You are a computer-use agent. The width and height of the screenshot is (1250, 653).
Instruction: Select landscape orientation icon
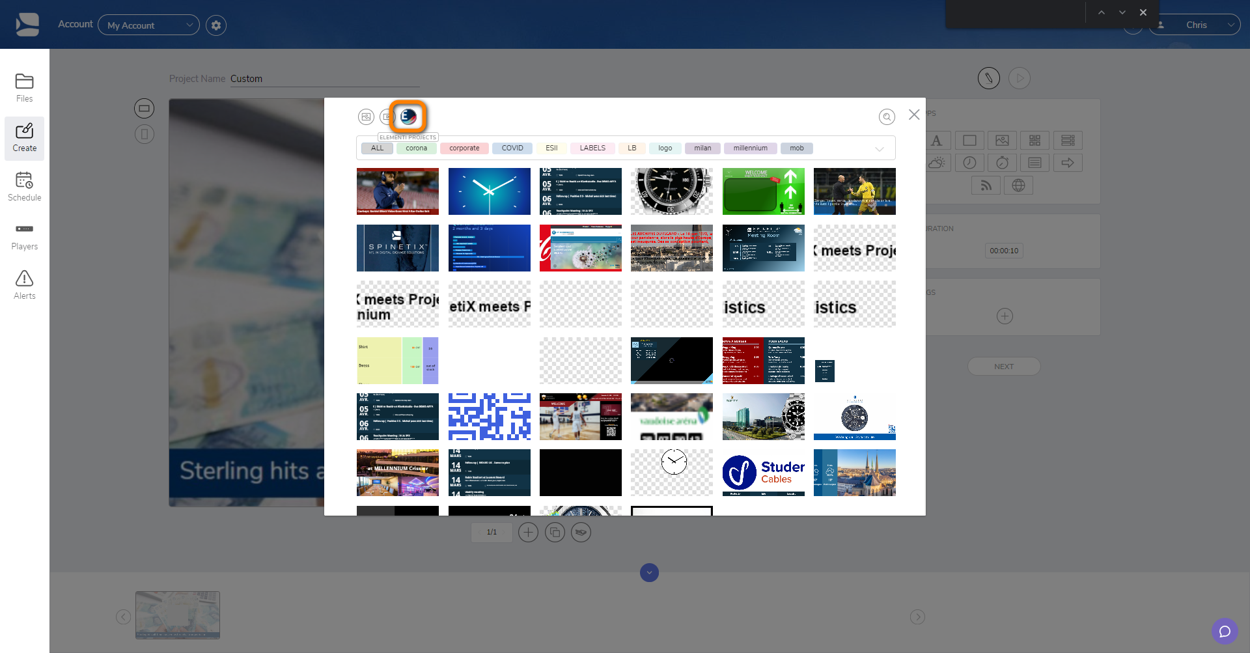[145, 108]
